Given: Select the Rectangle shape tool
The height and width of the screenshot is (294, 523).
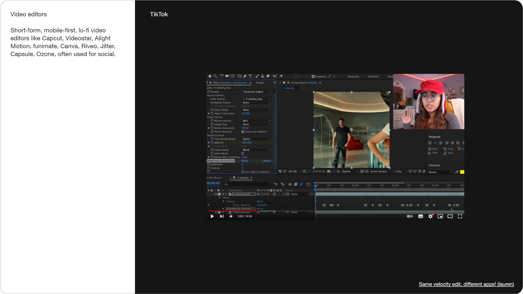Looking at the screenshot, I should (x=240, y=76).
